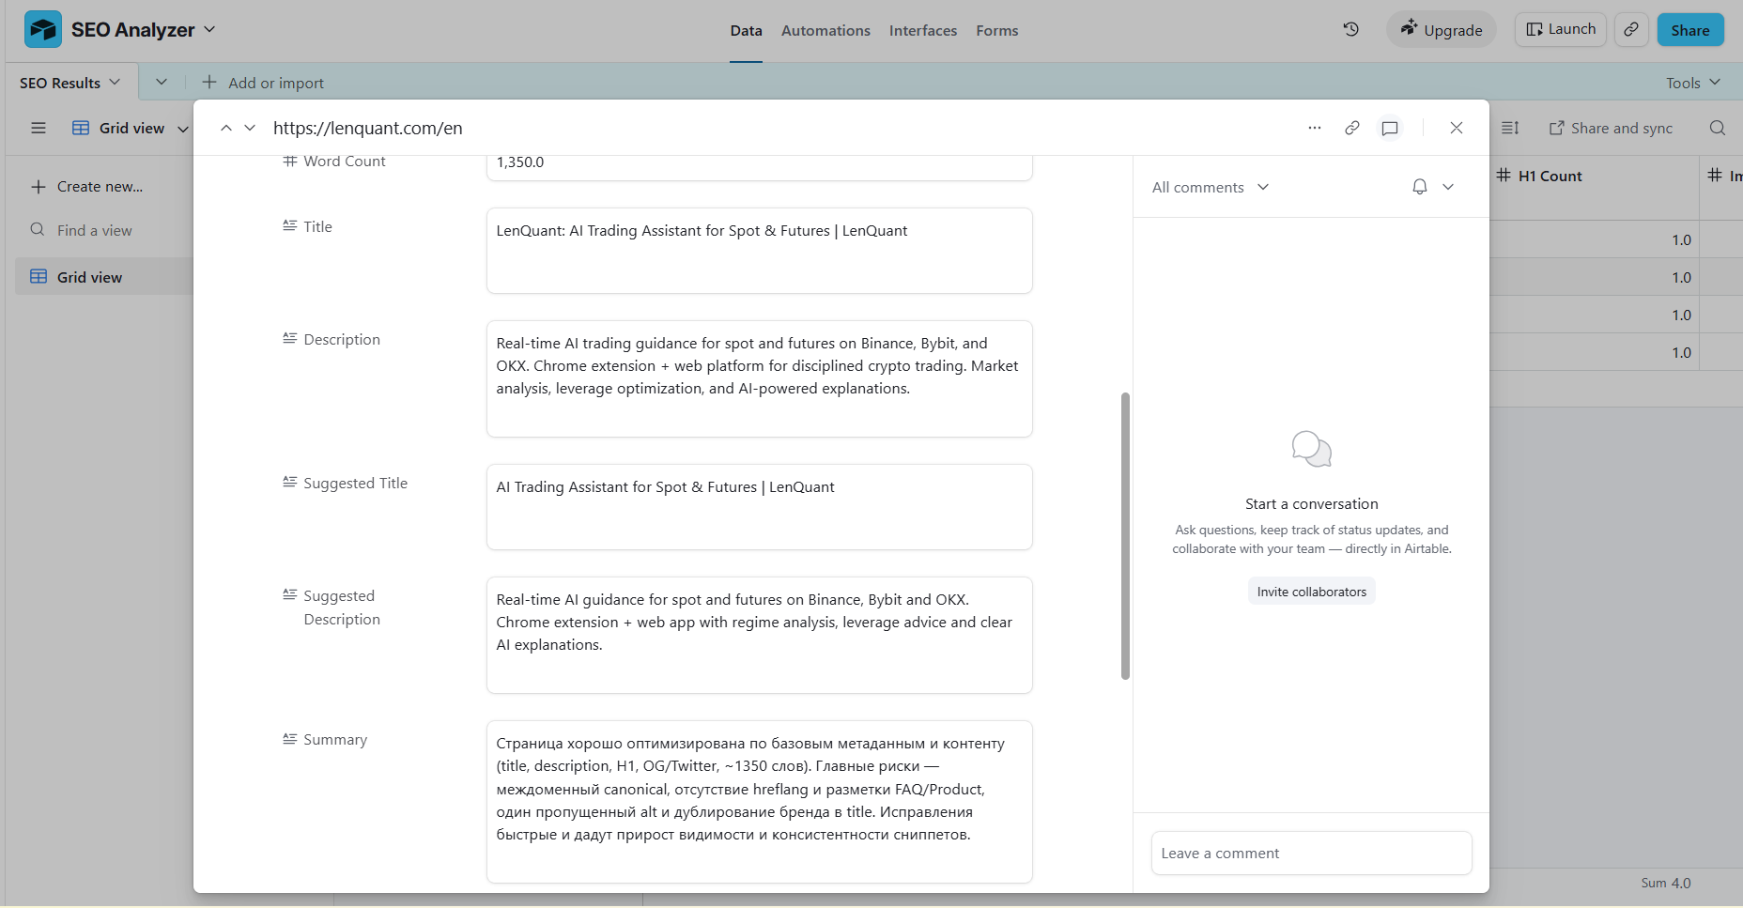This screenshot has height=908, width=1743.
Task: Click the record detail vertical scrollbar
Action: (x=1125, y=536)
